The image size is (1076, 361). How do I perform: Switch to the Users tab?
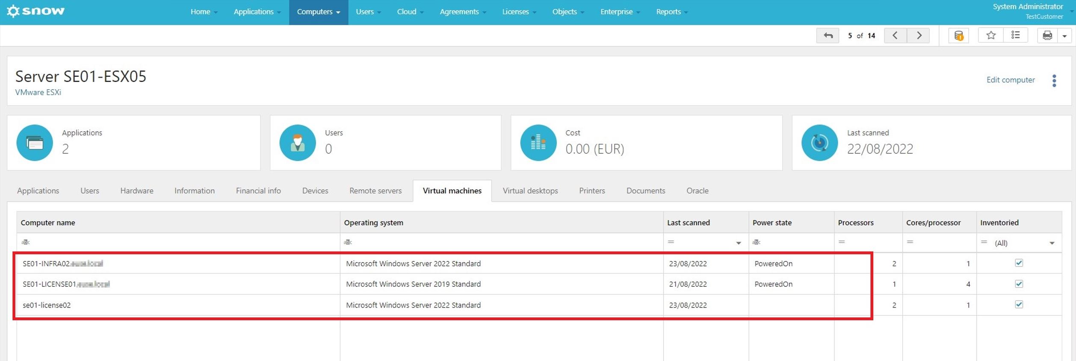pyautogui.click(x=90, y=191)
